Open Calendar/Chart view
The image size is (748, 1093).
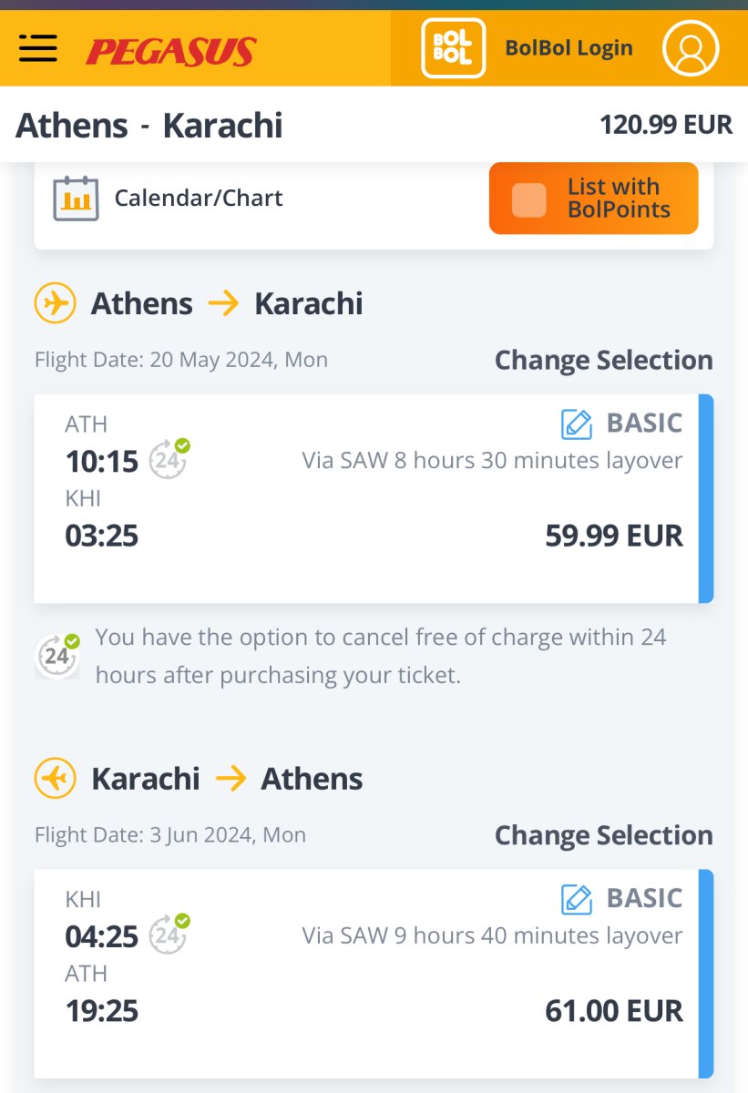pos(198,199)
